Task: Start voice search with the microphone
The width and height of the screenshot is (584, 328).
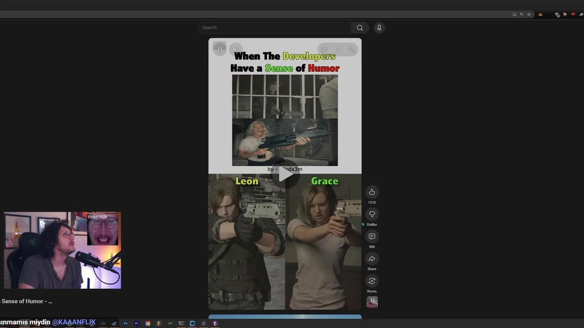Action: tap(379, 28)
